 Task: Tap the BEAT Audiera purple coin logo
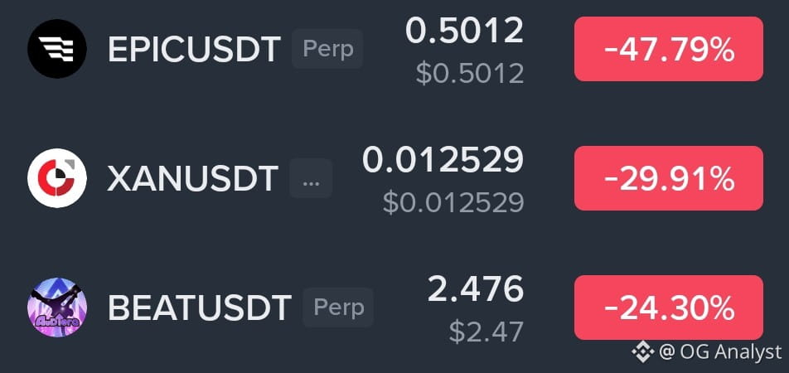coord(57,308)
